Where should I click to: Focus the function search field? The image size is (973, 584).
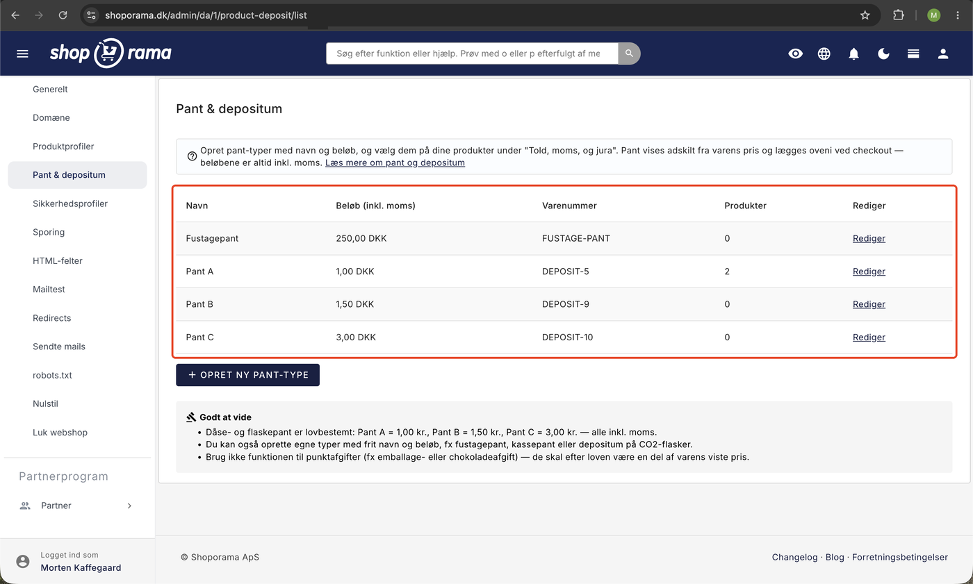tap(472, 53)
